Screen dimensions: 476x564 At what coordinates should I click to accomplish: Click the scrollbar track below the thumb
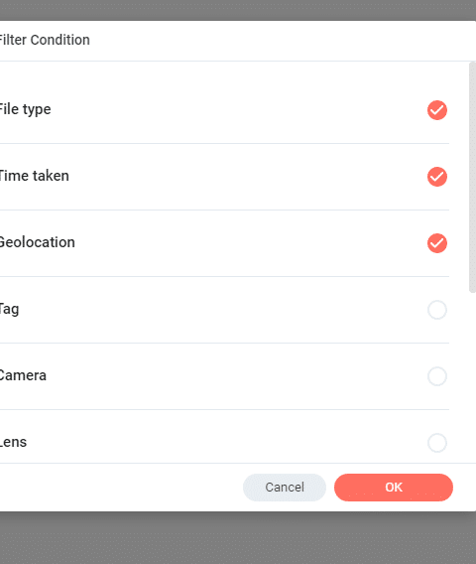472,377
